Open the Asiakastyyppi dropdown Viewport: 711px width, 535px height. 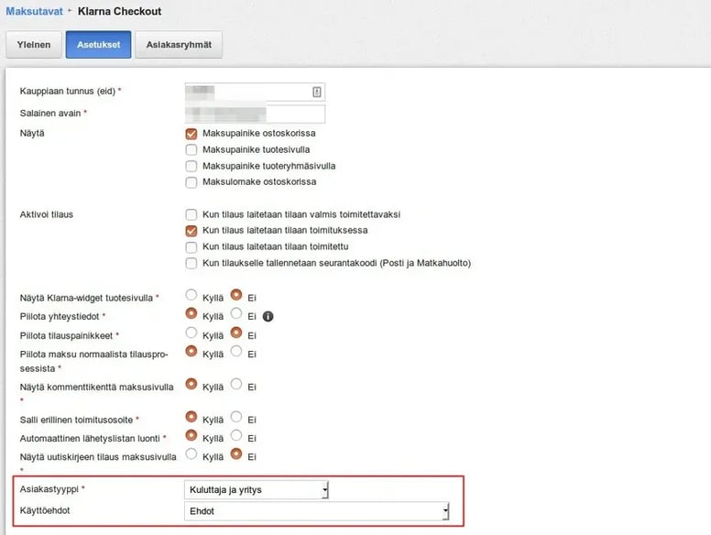pos(257,490)
